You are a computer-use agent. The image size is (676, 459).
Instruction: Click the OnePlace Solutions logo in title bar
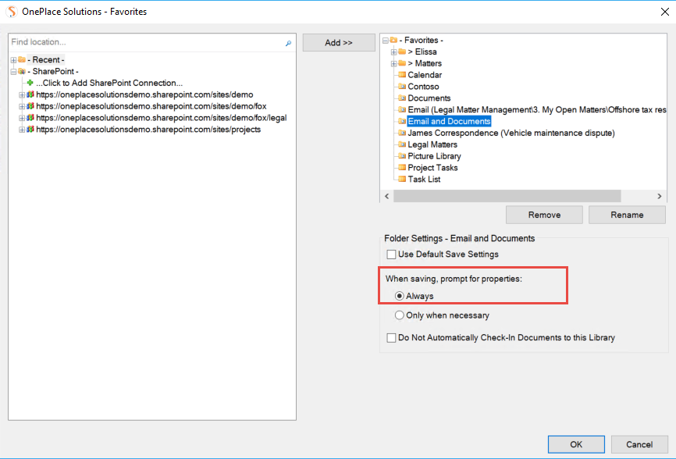(x=12, y=12)
